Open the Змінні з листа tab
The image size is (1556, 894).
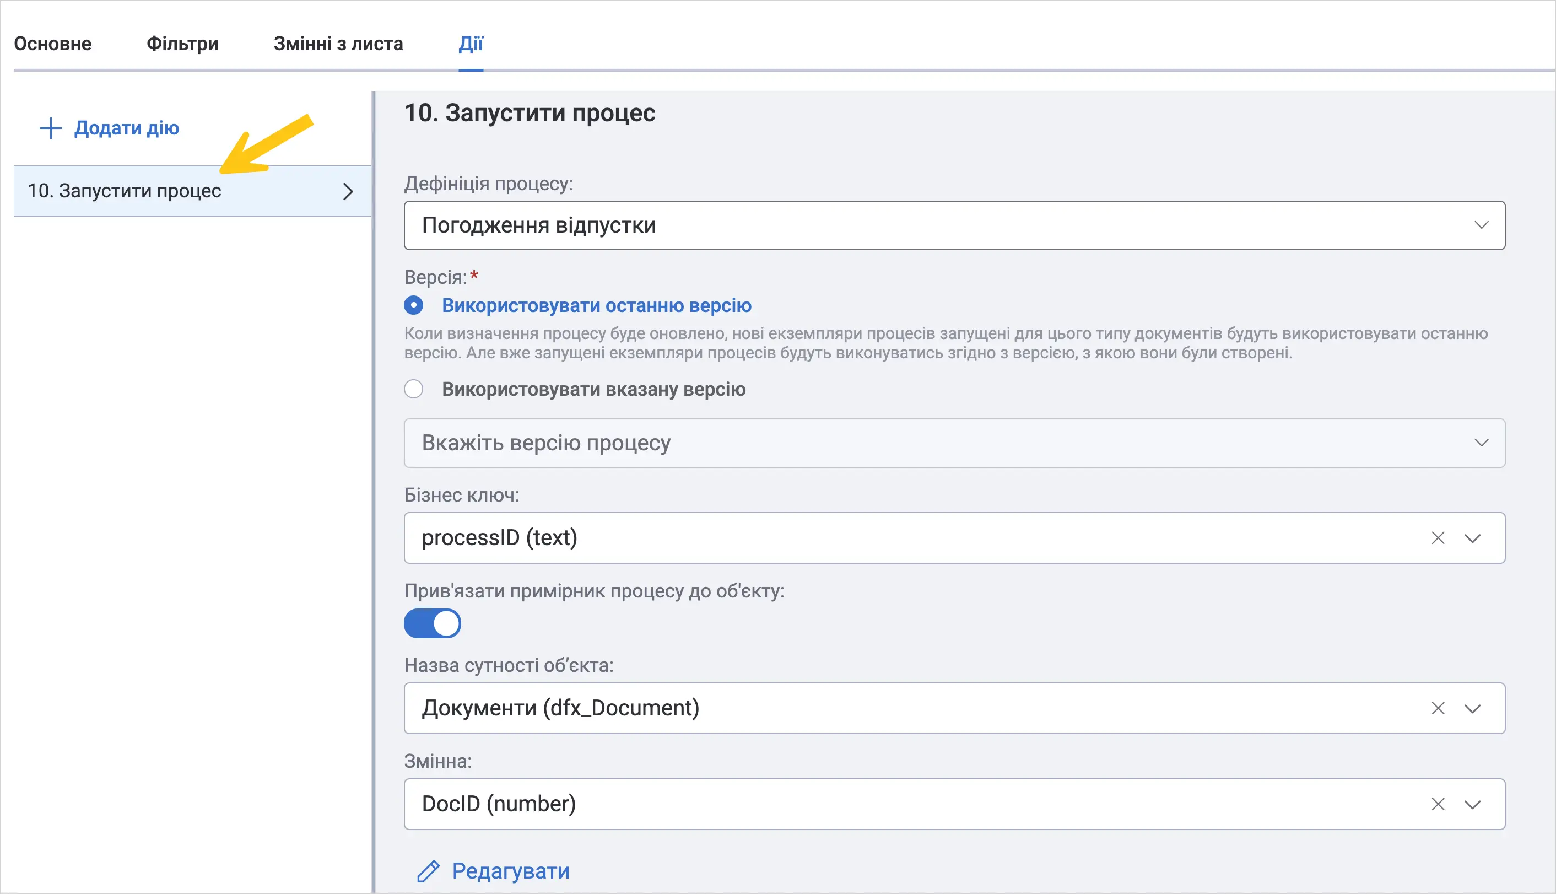[338, 44]
